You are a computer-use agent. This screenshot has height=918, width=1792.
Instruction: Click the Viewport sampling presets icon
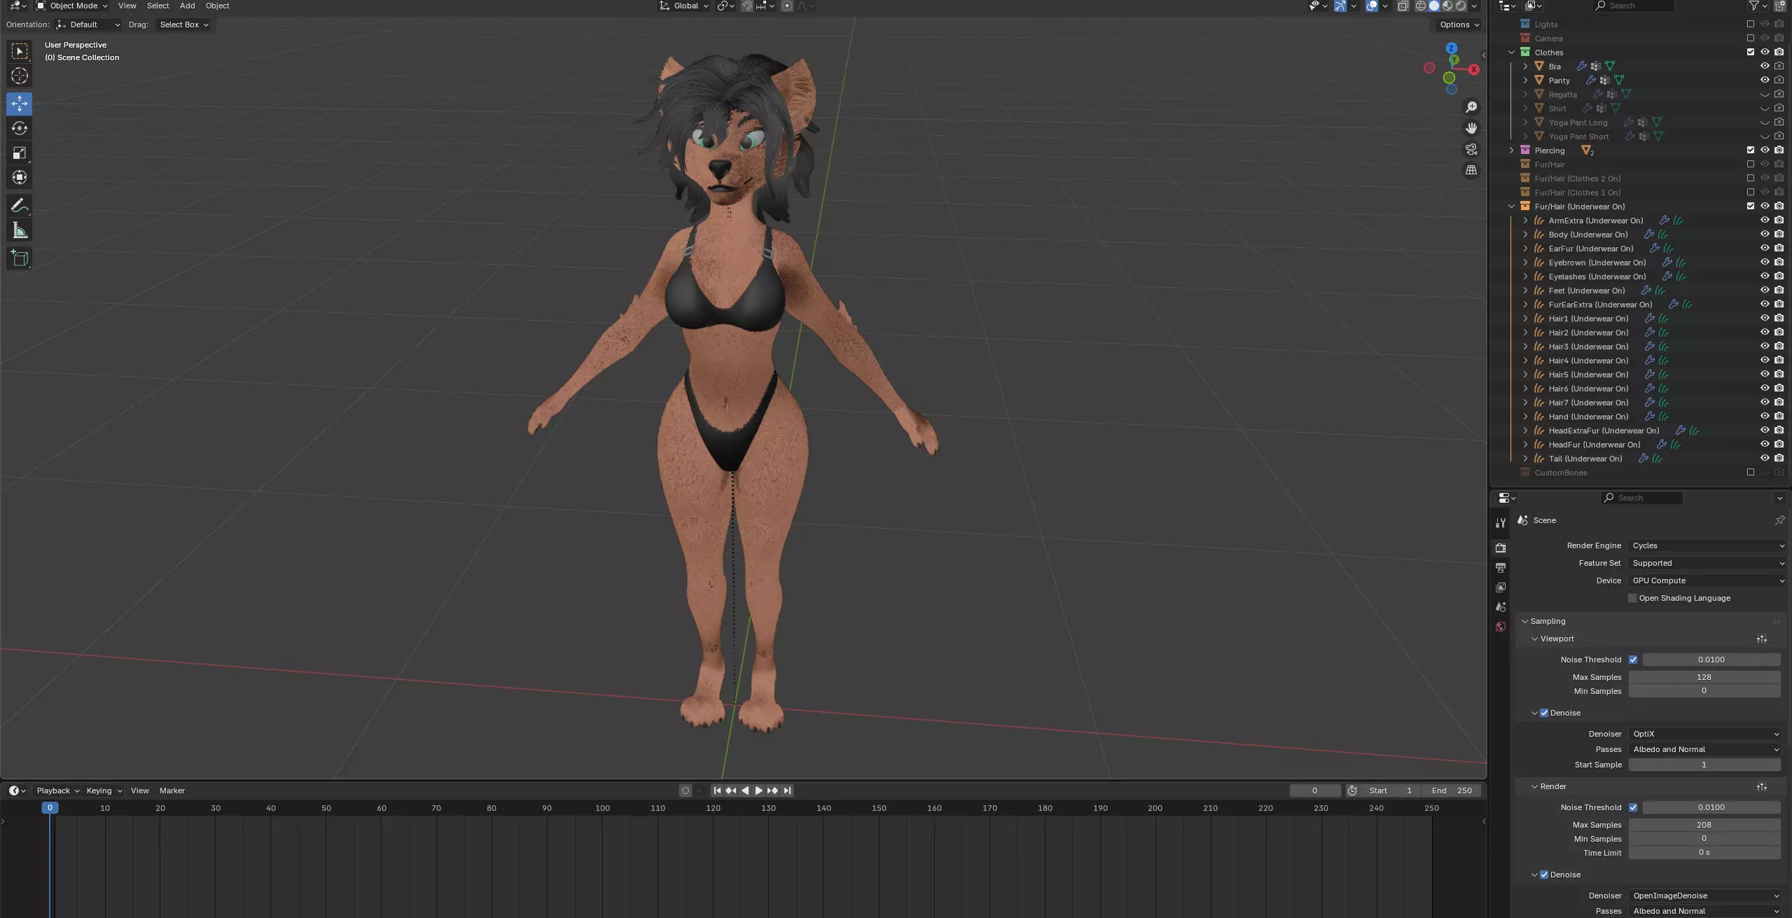pyautogui.click(x=1762, y=639)
